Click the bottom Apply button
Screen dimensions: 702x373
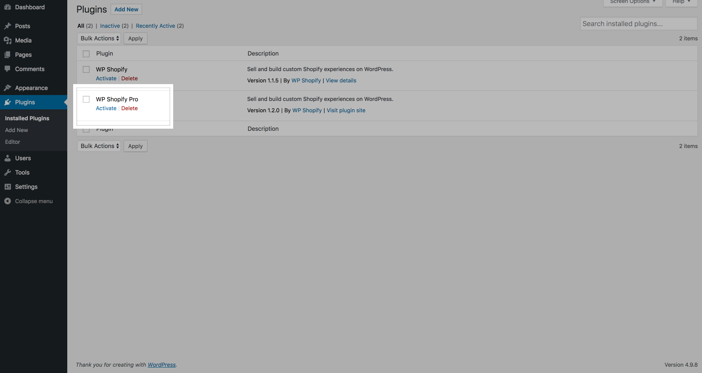pyautogui.click(x=135, y=146)
